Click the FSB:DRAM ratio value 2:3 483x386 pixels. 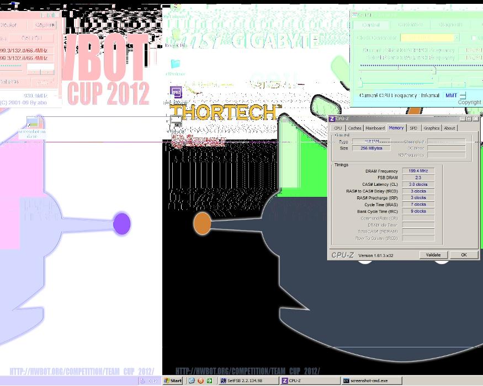point(418,178)
